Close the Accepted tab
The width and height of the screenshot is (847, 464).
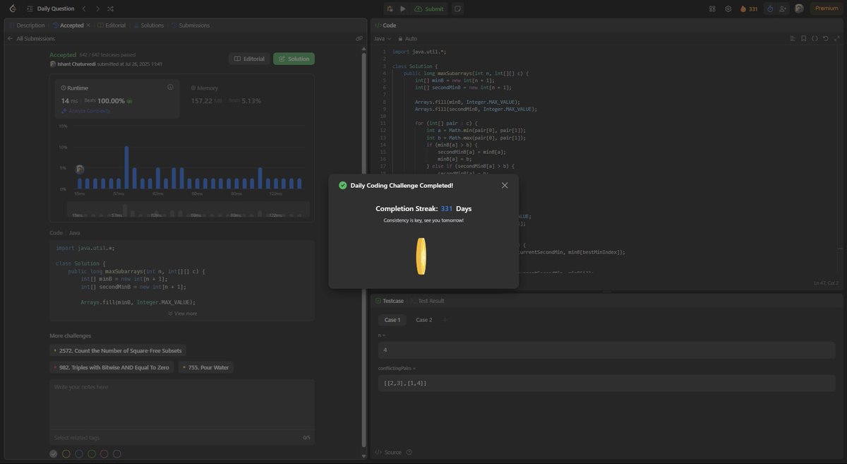tap(88, 25)
